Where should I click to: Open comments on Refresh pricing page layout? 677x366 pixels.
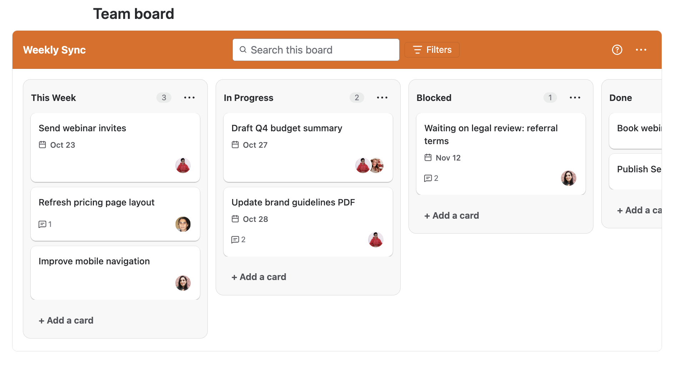[45, 224]
